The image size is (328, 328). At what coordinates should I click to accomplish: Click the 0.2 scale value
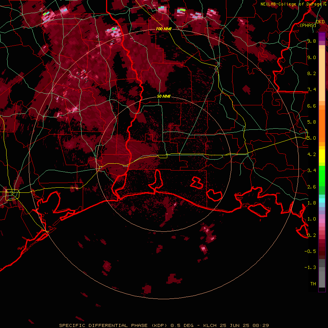pyautogui.click(x=312, y=235)
